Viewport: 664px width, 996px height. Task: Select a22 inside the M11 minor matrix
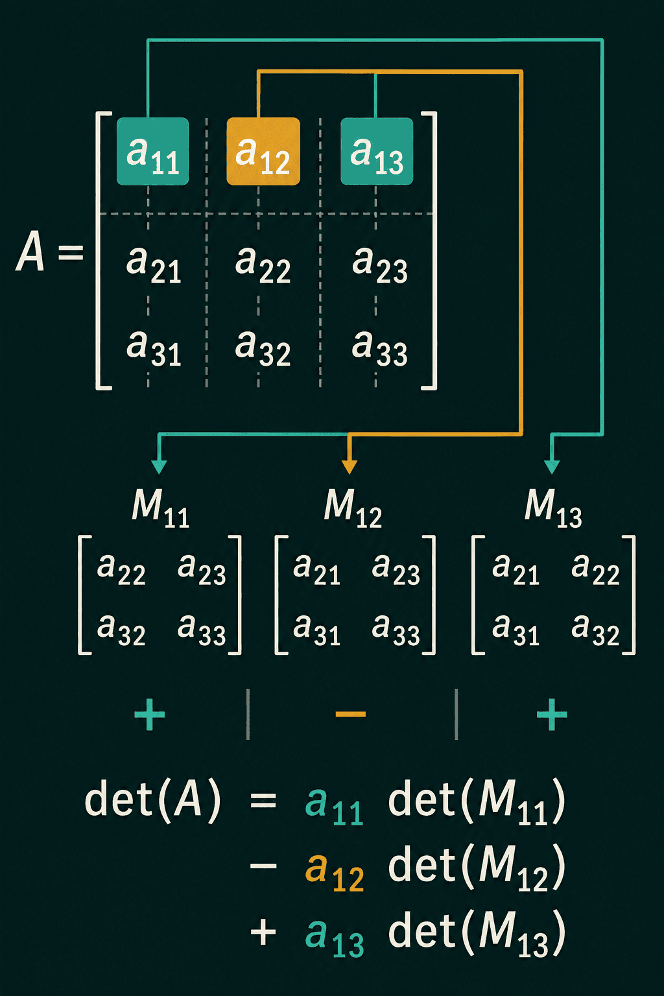[121, 569]
